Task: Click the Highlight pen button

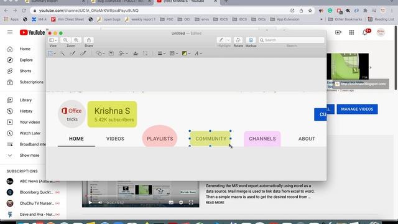Action: pyautogui.click(x=221, y=40)
